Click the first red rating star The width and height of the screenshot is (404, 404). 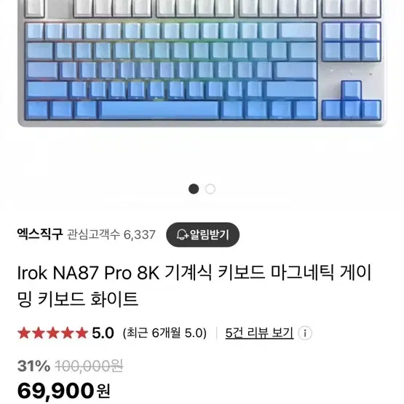tap(24, 333)
